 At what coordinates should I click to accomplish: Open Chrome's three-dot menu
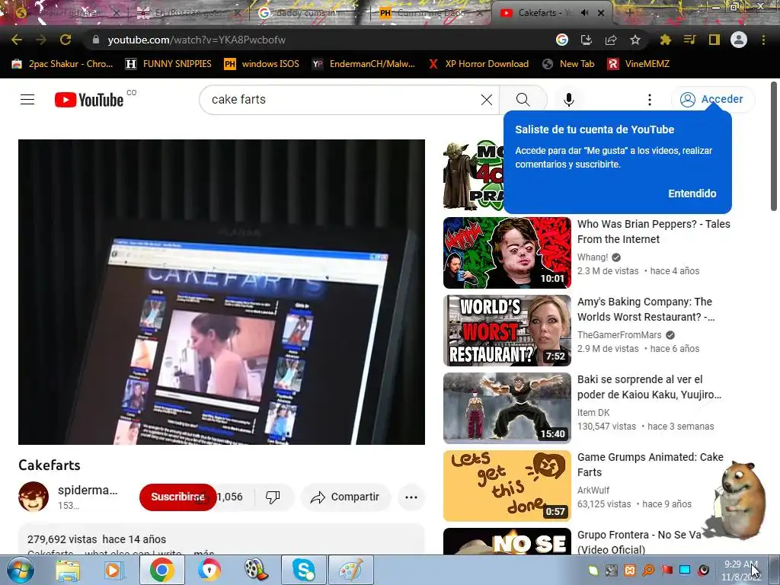(x=763, y=40)
